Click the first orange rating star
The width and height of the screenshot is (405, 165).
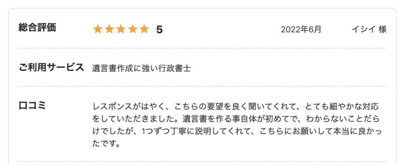point(98,29)
